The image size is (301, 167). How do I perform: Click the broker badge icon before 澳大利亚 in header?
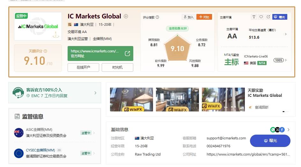tap(70, 24)
